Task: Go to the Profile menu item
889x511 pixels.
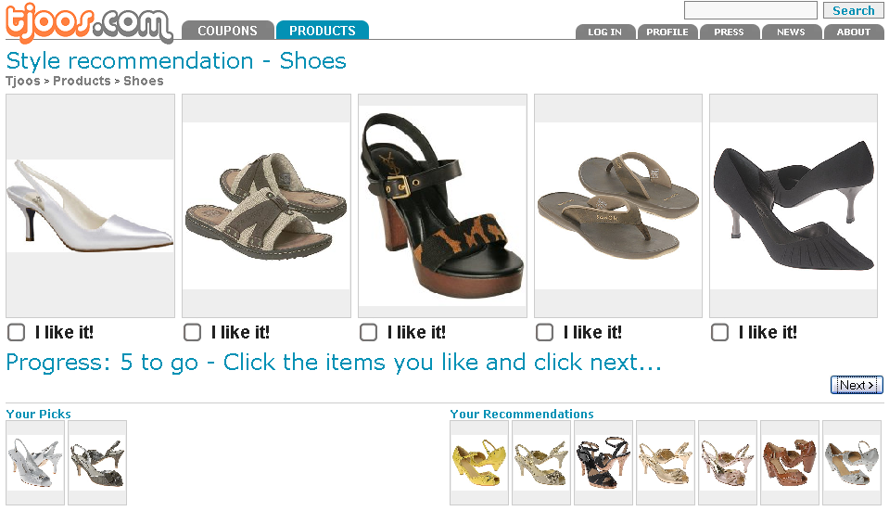Action: [667, 32]
